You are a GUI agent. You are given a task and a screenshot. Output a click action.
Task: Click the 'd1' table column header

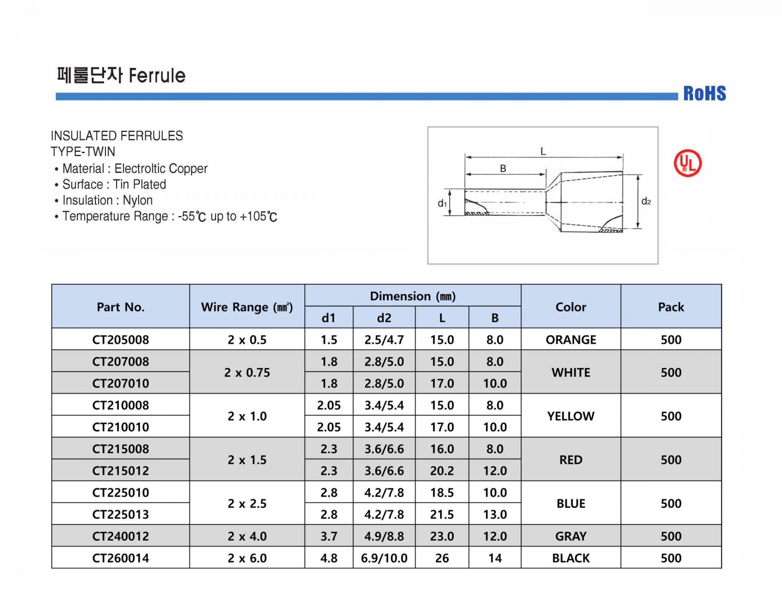tap(329, 317)
